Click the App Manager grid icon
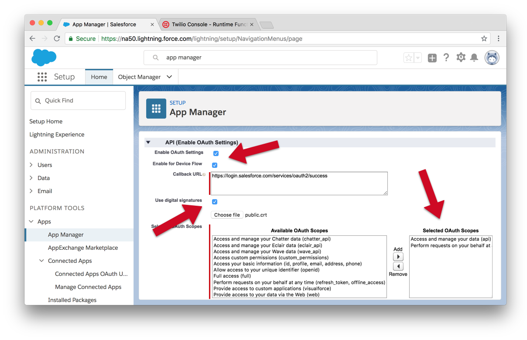The image size is (527, 340). 156,109
